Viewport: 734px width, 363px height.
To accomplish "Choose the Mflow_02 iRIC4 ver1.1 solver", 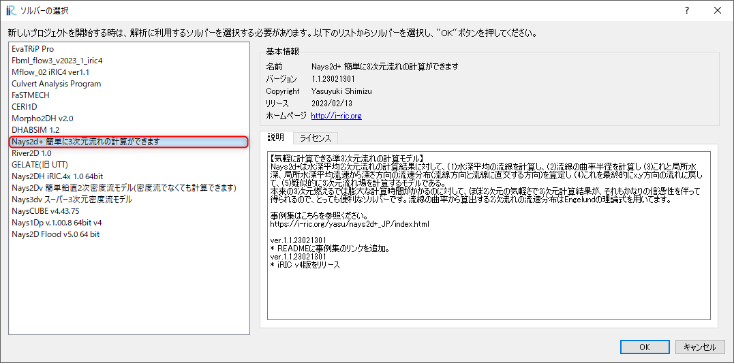I will click(x=50, y=72).
